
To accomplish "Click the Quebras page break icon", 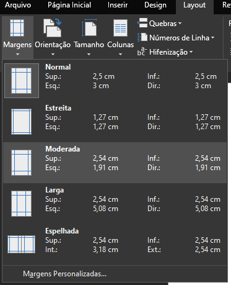I will [142, 23].
